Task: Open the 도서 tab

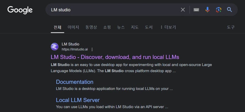Action: 149,27
